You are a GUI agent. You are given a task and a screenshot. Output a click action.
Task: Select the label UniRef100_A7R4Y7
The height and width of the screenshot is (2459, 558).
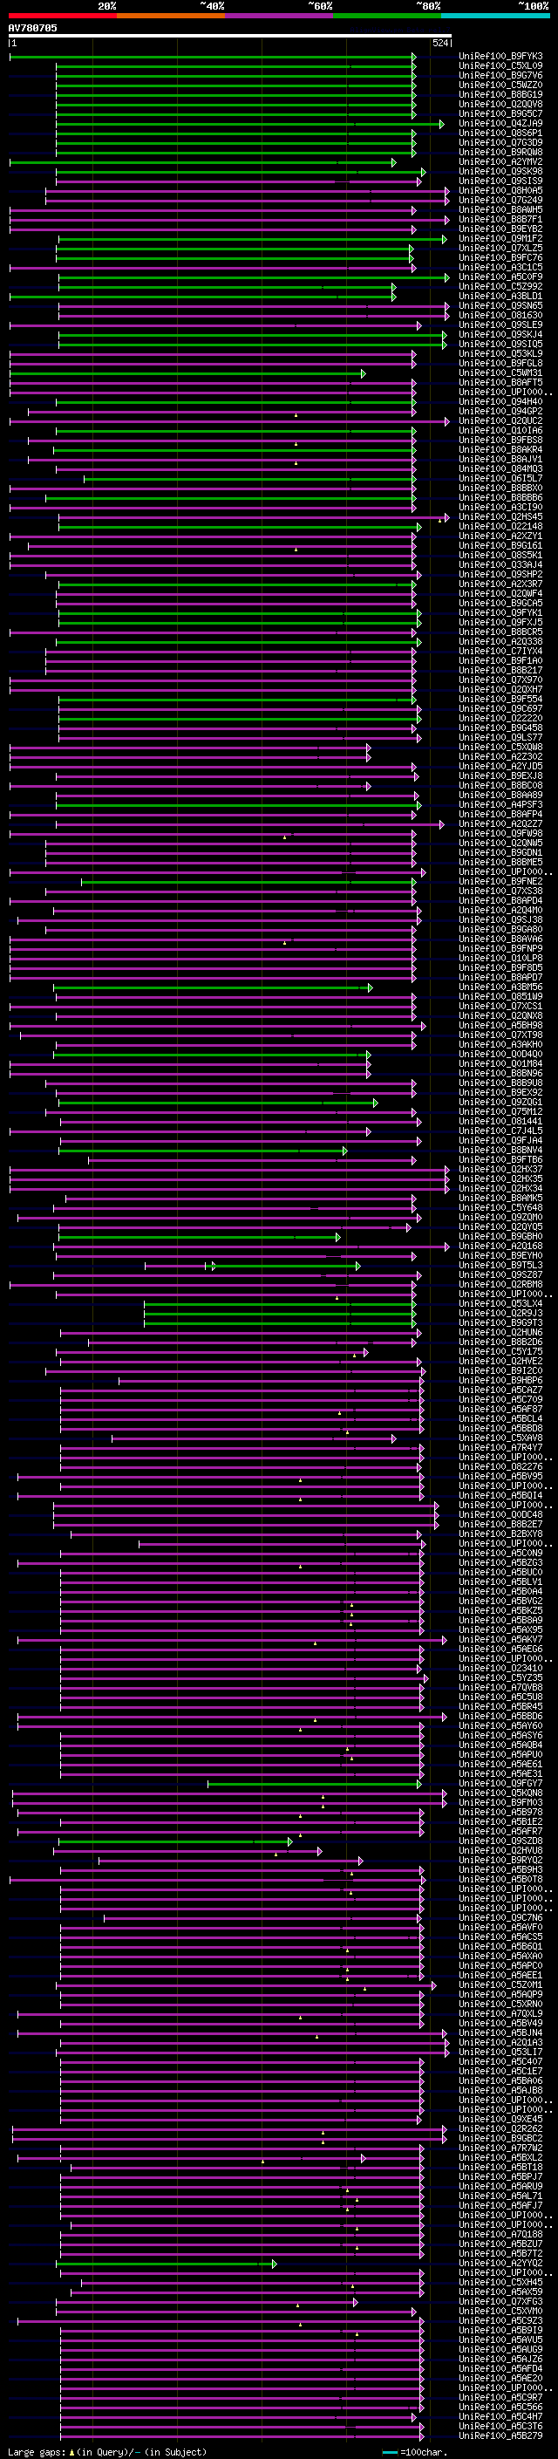coord(500,1447)
